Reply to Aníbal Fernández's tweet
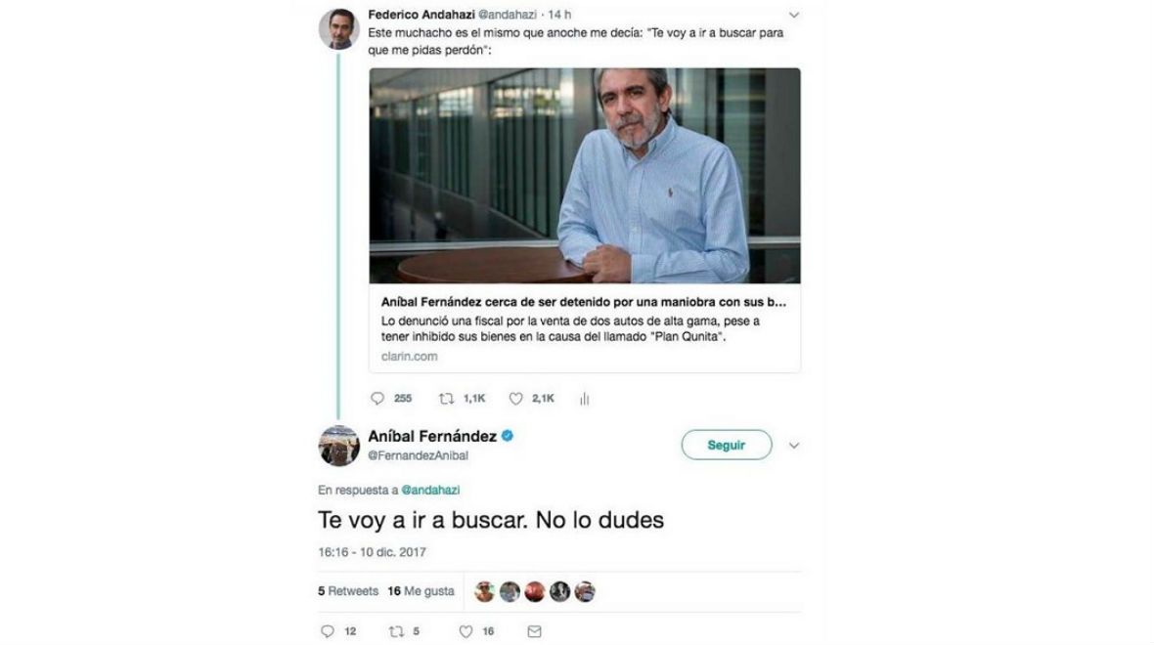Screen dimensions: 1154x645 328,631
